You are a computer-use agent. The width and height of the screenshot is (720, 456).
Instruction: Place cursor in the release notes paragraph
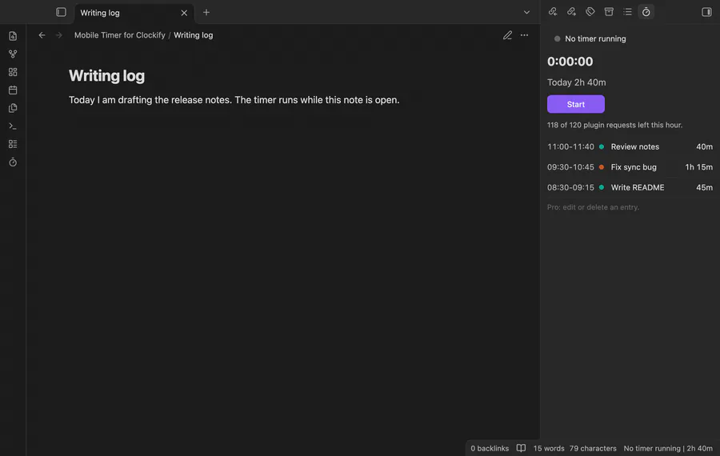(234, 100)
